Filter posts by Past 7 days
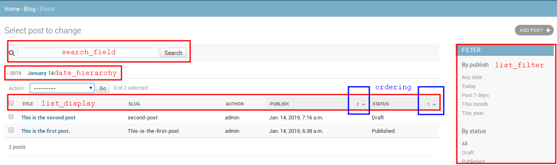557x165 pixels. click(x=475, y=95)
